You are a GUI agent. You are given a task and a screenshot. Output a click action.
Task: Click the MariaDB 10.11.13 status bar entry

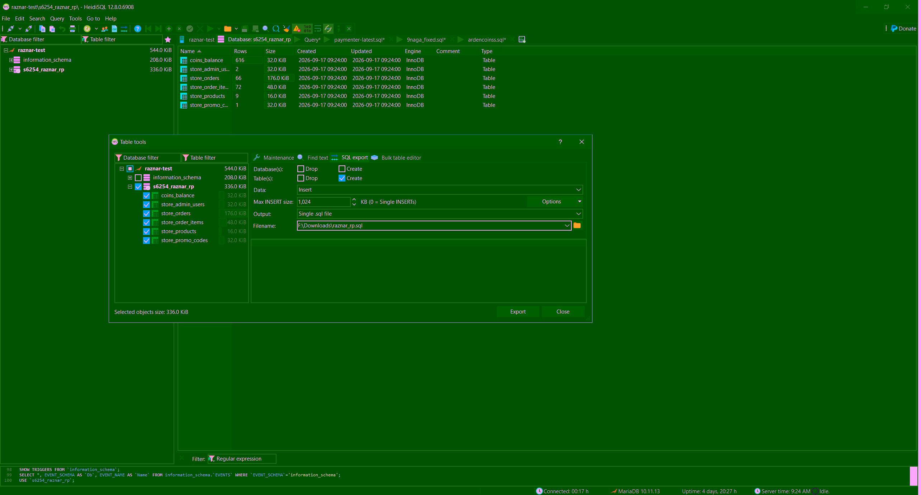(x=636, y=491)
